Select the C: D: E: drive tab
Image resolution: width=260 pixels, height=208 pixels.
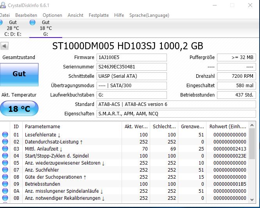pos(13,28)
